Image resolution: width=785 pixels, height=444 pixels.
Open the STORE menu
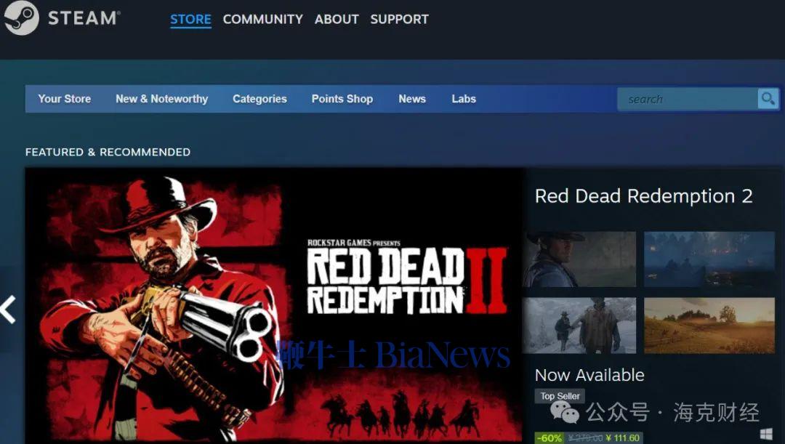click(190, 19)
